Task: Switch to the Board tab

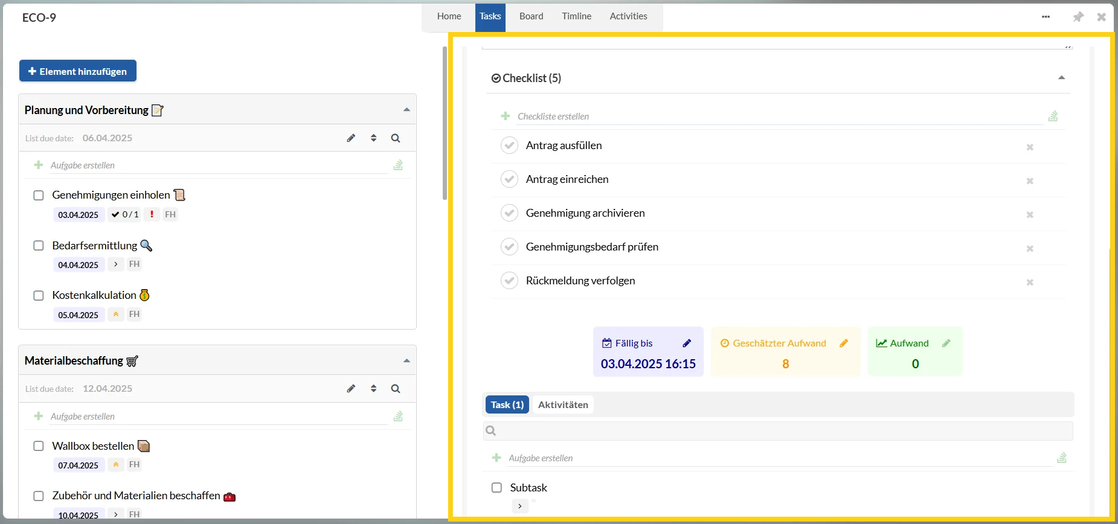Action: point(531,16)
